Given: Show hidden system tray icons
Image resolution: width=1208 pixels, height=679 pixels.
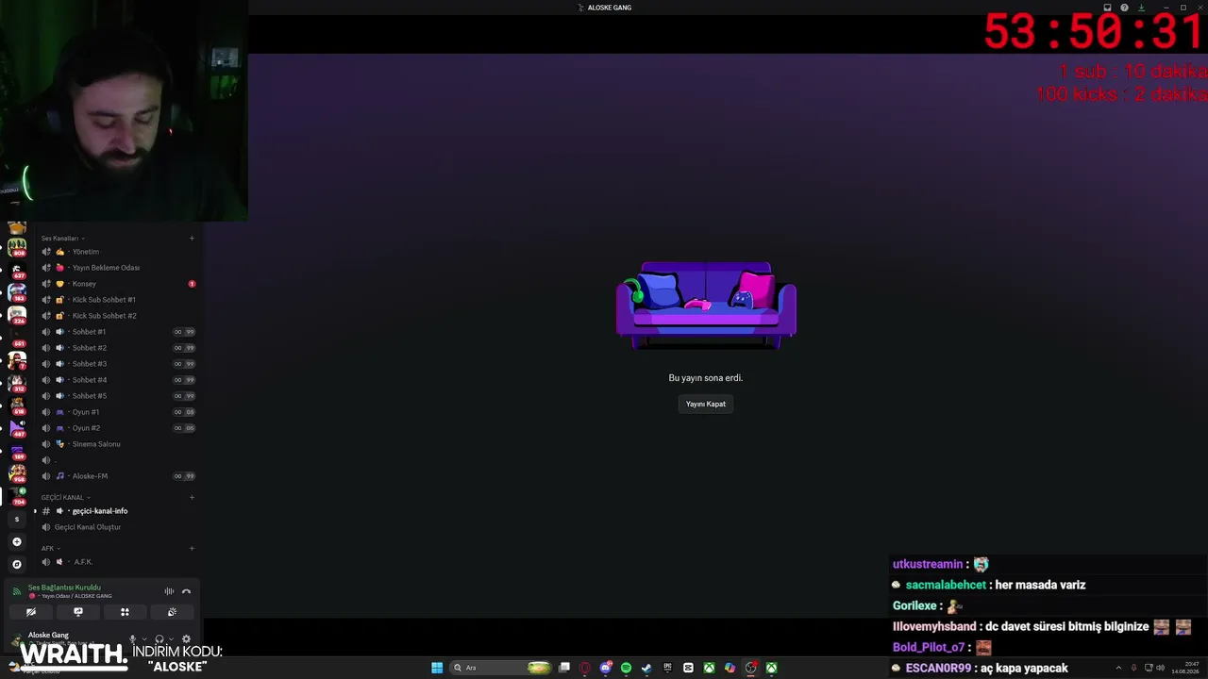Looking at the screenshot, I should pyautogui.click(x=1118, y=668).
